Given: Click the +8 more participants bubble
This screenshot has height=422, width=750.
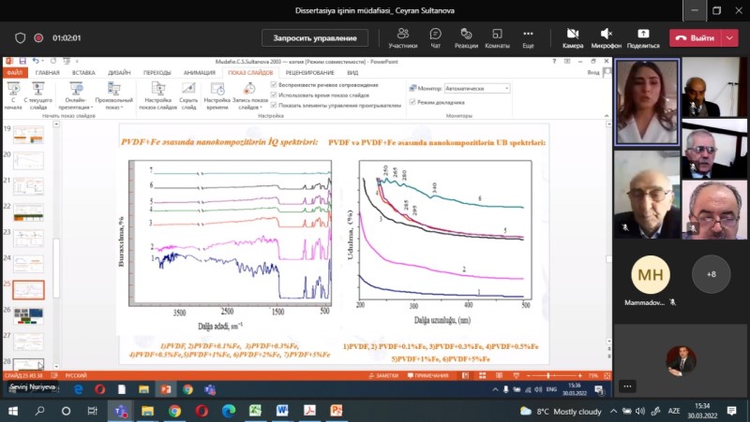Looking at the screenshot, I should coord(712,274).
